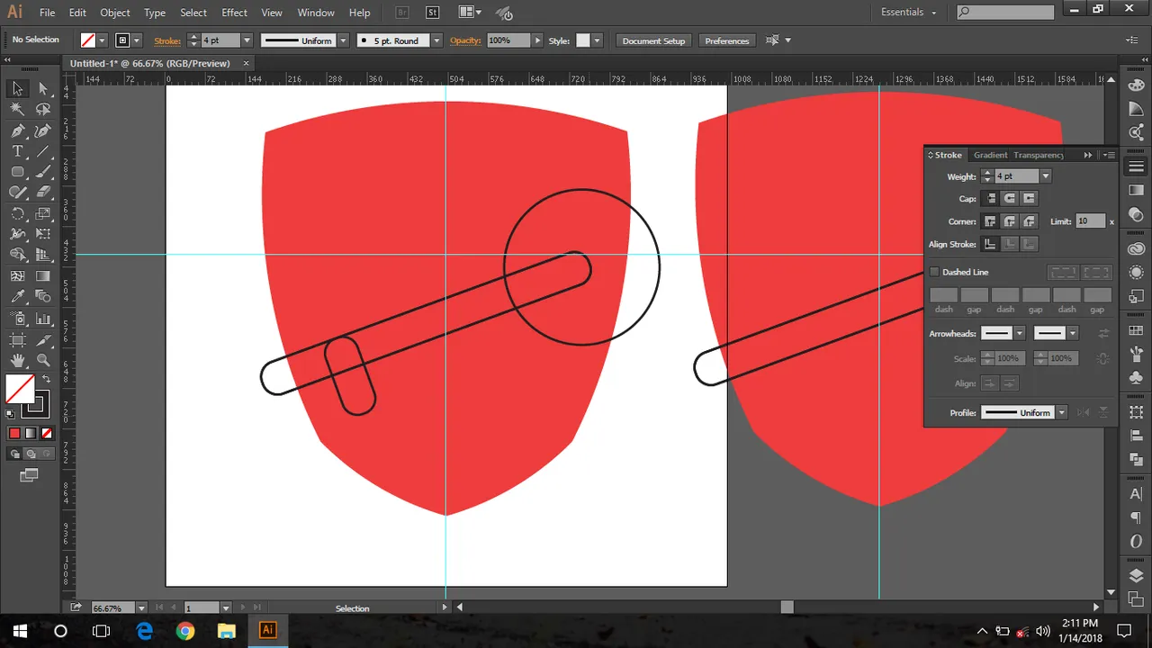Select the Lasso tool
The image size is (1152, 648).
(x=43, y=109)
